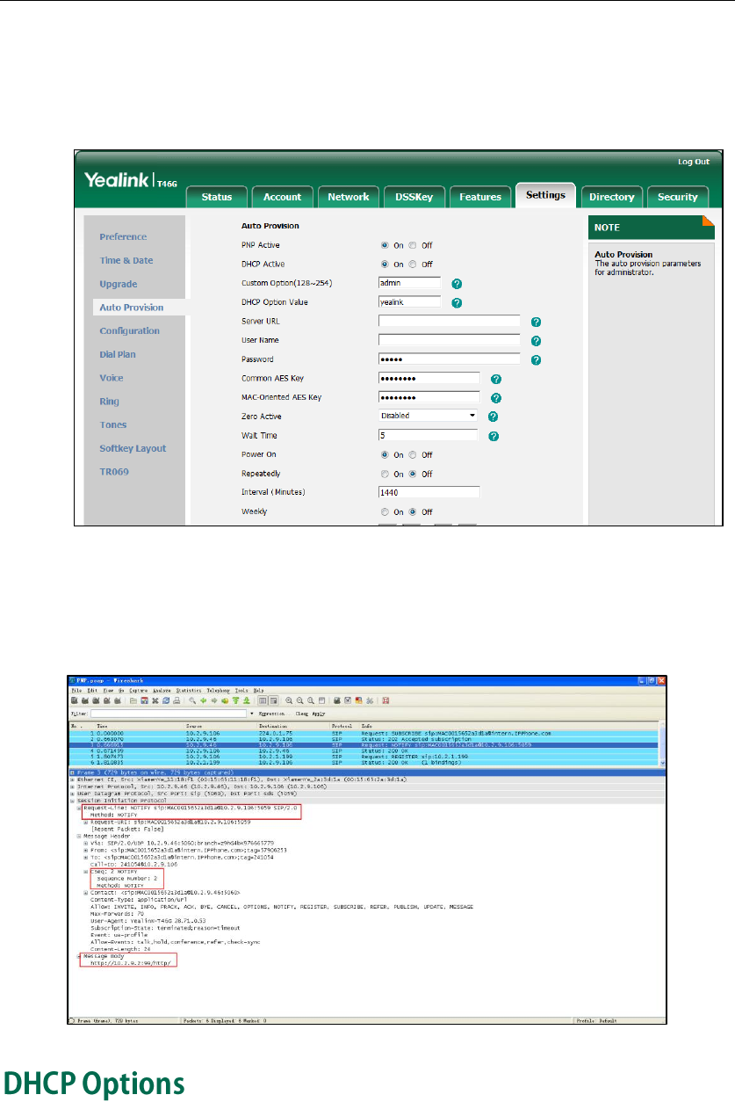Screen dimensions: 735x1102
Task: Open the DSSKey tab
Action: [x=415, y=197]
